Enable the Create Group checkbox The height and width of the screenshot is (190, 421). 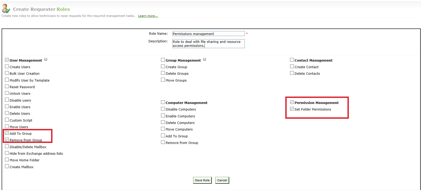(x=163, y=67)
